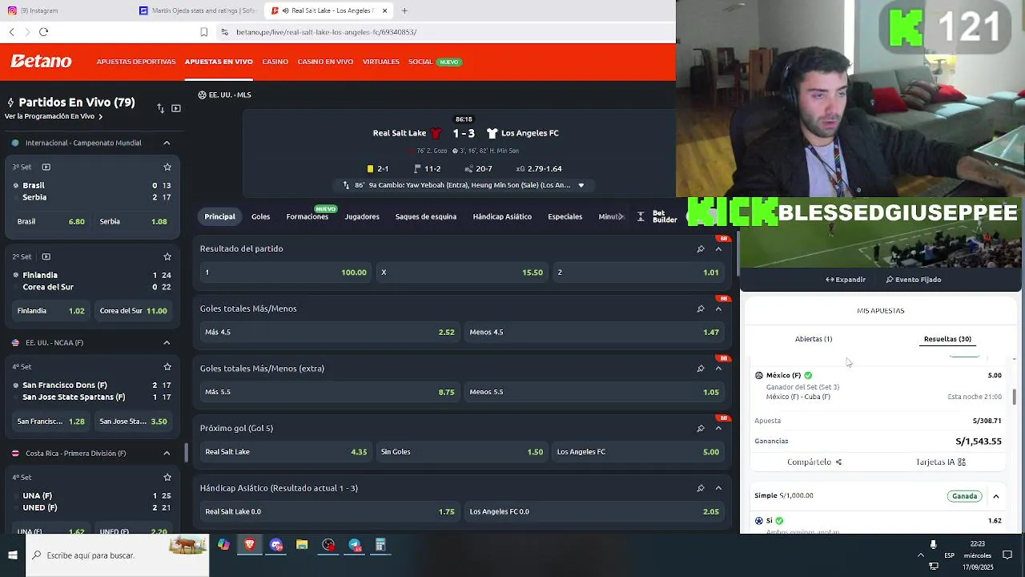Viewport: 1025px width, 577px height.
Task: Open the Ver la Programación En Vivo link
Action: [x=54, y=116]
